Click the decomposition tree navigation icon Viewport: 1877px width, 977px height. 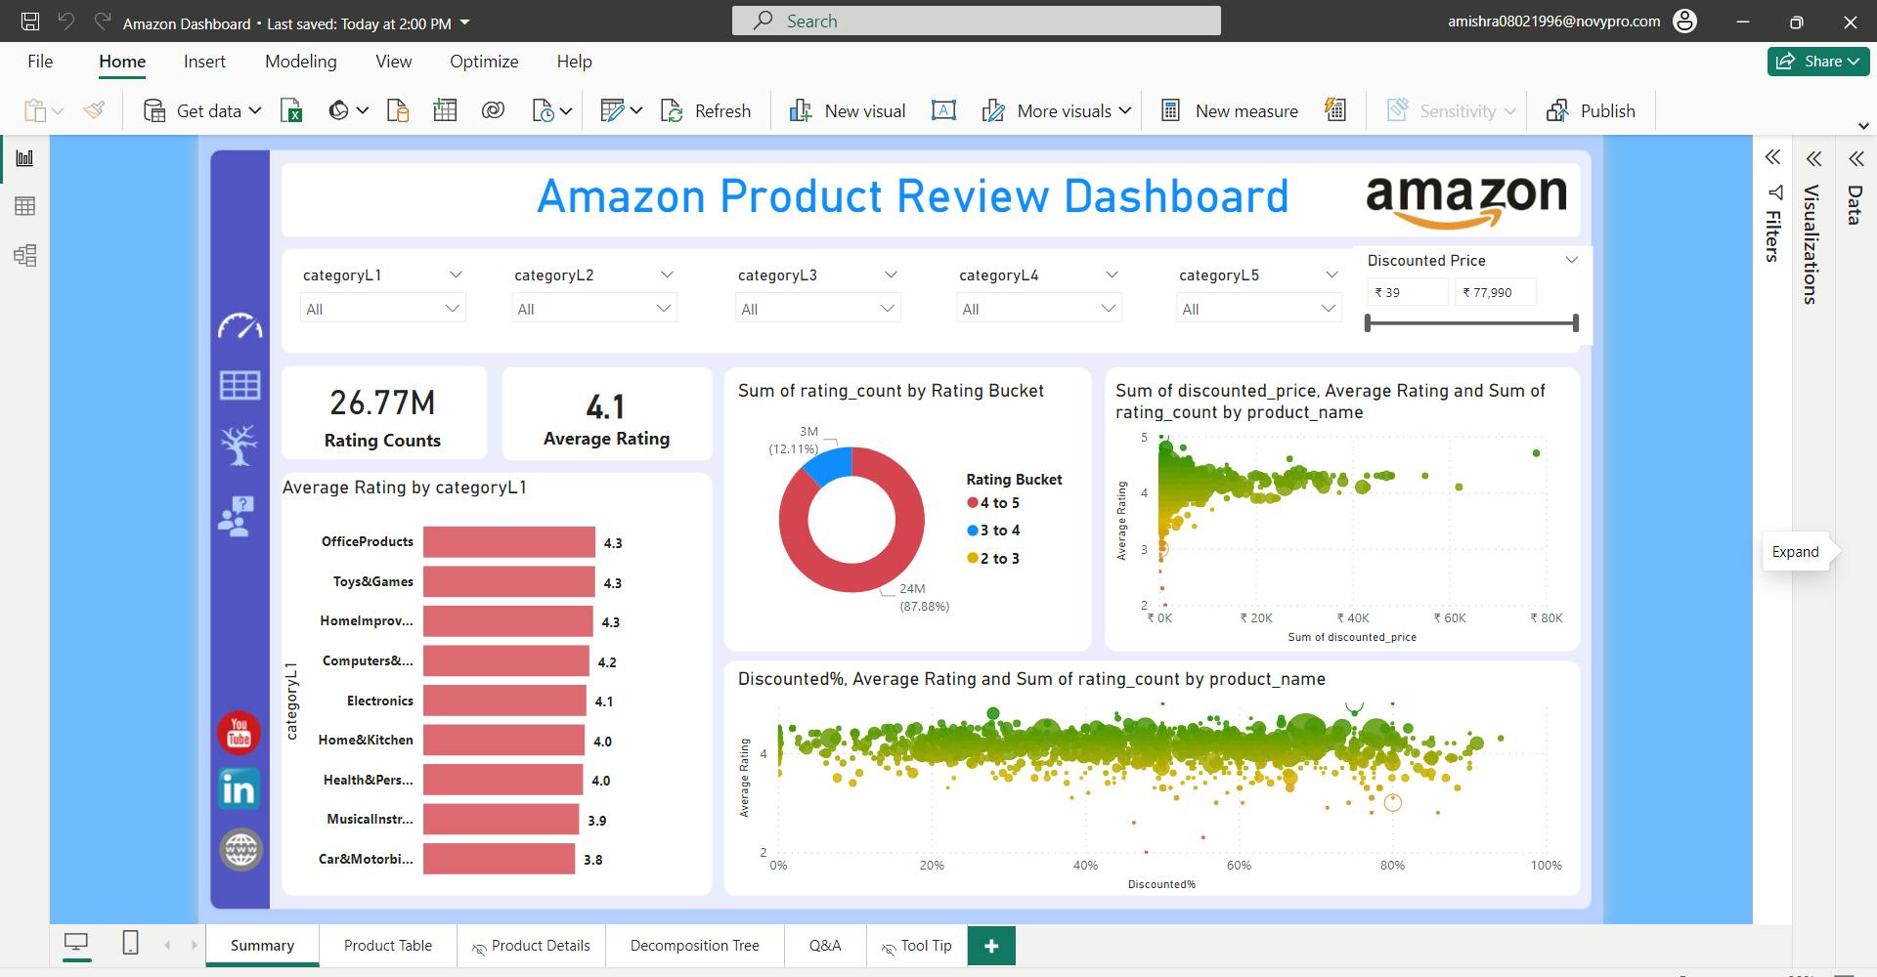[x=240, y=446]
